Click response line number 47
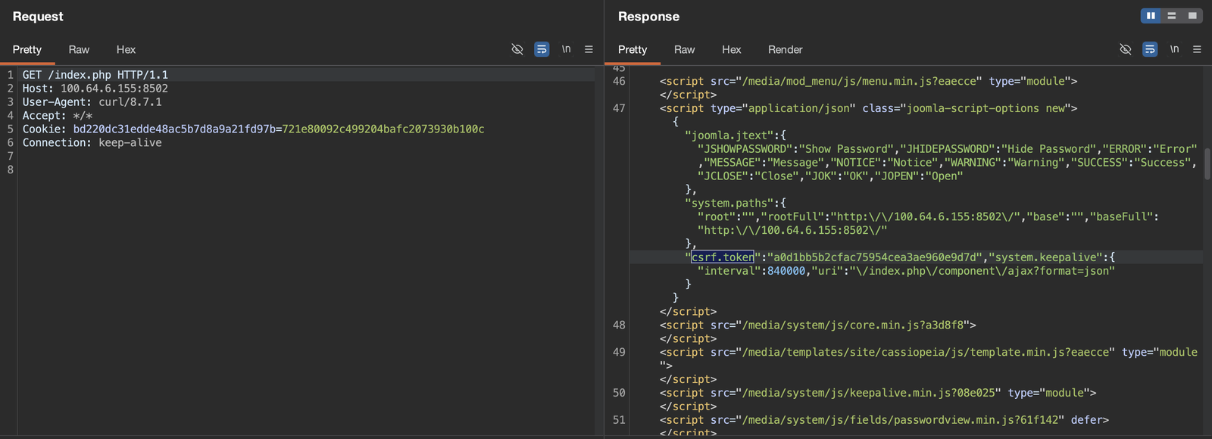1212x439 pixels. point(619,108)
